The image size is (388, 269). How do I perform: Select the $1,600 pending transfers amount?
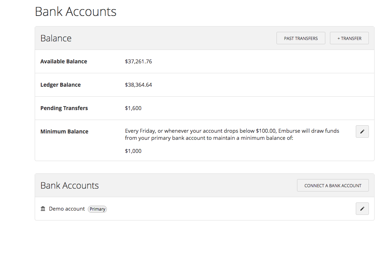tap(133, 108)
